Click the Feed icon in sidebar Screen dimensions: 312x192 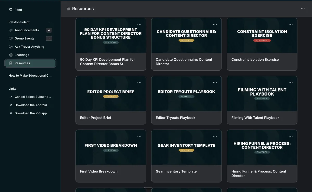11,10
